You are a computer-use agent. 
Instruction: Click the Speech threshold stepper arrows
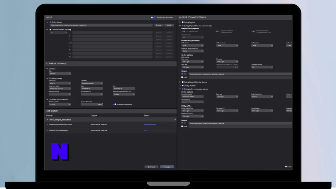click(102, 104)
